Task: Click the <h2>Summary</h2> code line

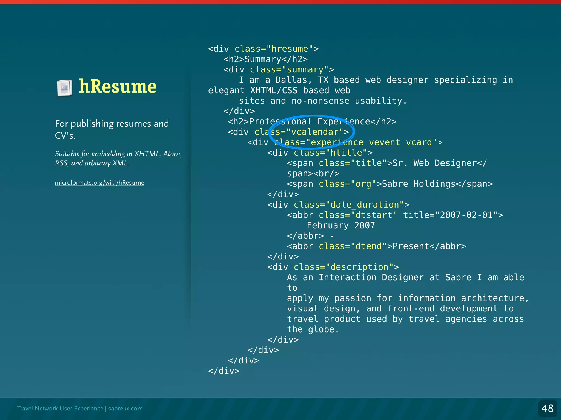Action: [265, 59]
